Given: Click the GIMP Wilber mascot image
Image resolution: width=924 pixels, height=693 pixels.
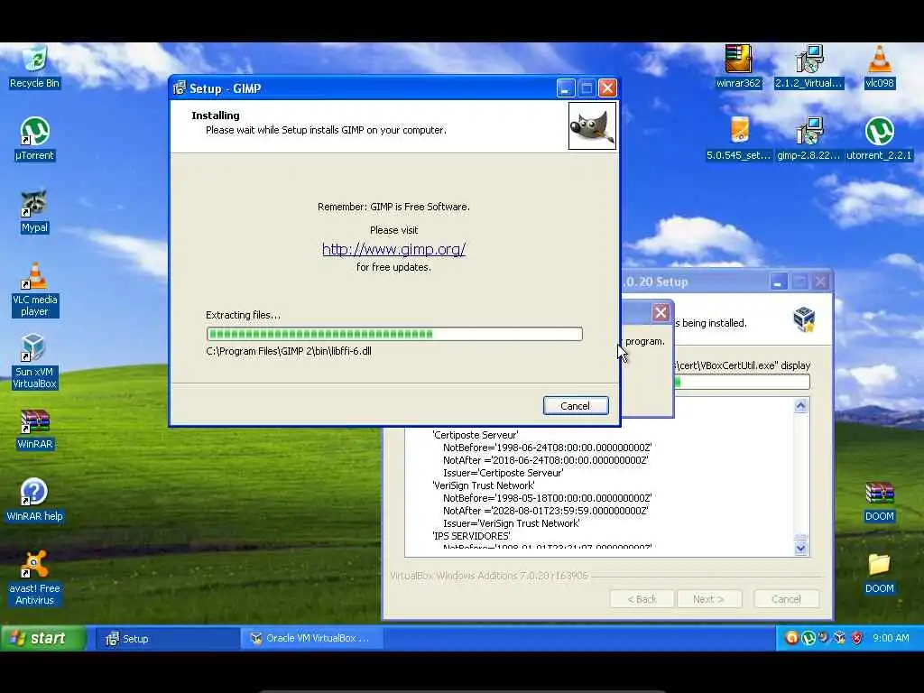Looking at the screenshot, I should [x=592, y=126].
